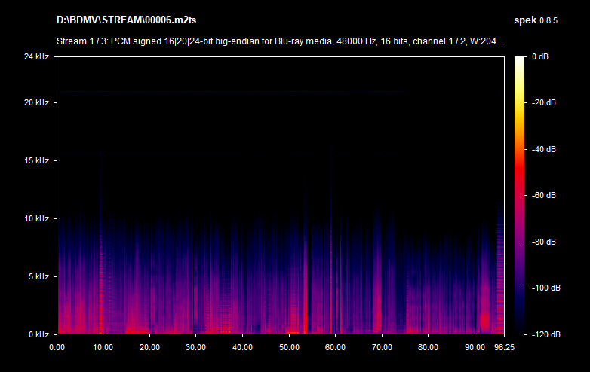
Task: Click the 30:00 time axis marker
Action: pyautogui.click(x=196, y=348)
